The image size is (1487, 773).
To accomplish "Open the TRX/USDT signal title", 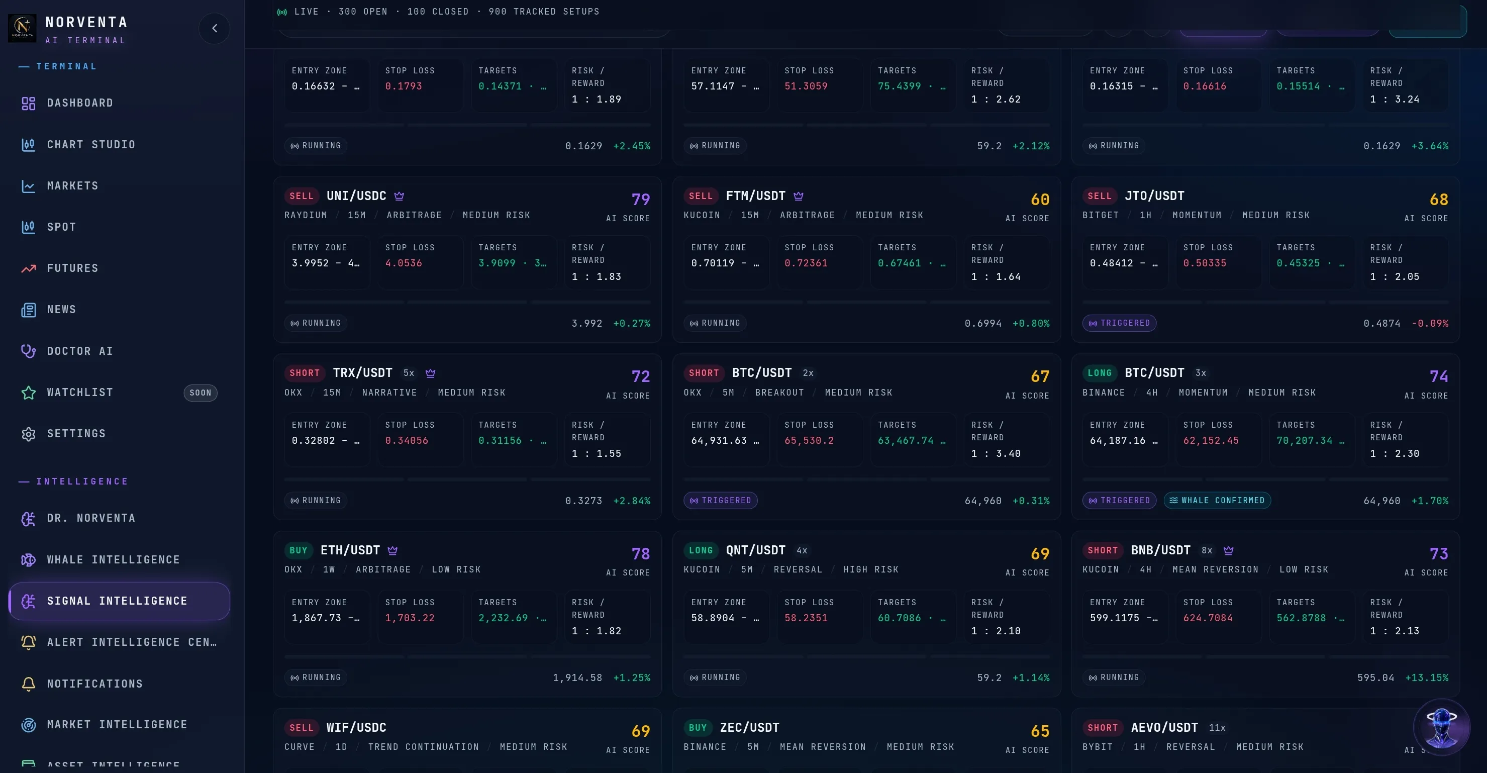I will (362, 373).
